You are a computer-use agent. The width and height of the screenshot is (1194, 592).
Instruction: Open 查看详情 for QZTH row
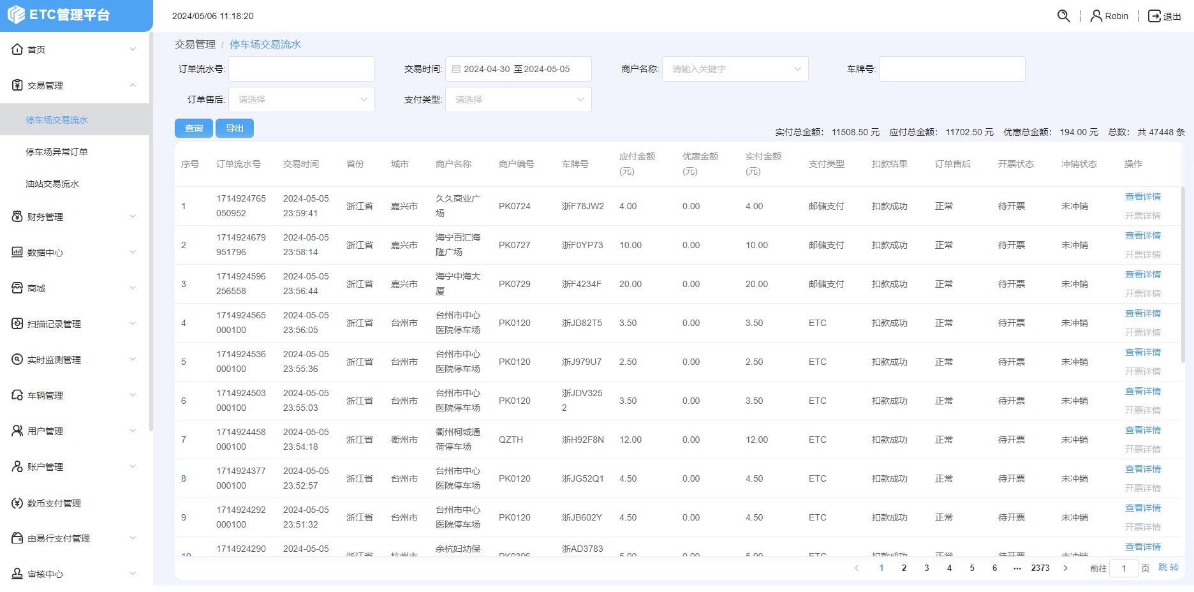[x=1143, y=430]
